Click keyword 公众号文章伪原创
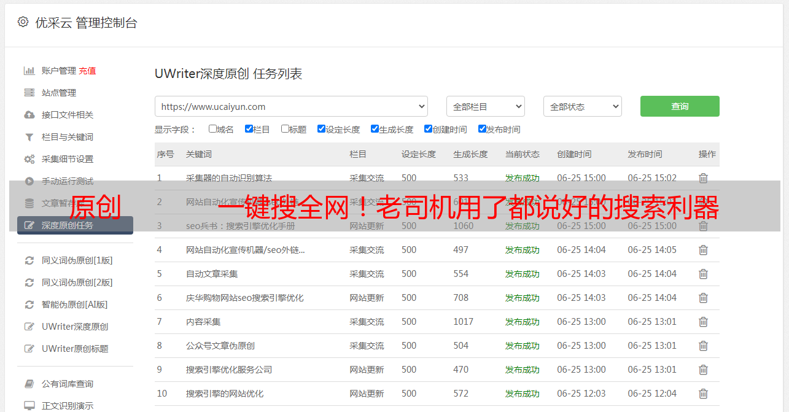 coord(220,346)
